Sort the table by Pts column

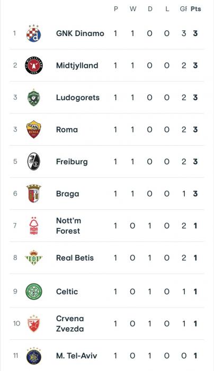tap(196, 9)
